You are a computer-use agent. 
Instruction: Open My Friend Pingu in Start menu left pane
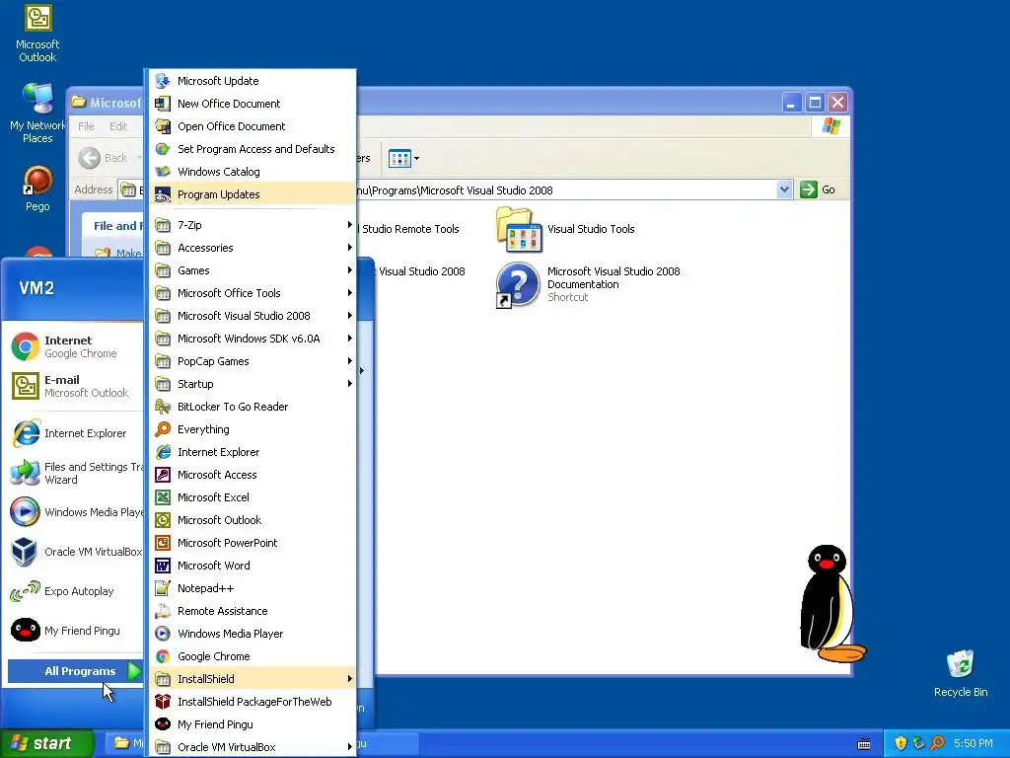75,631
